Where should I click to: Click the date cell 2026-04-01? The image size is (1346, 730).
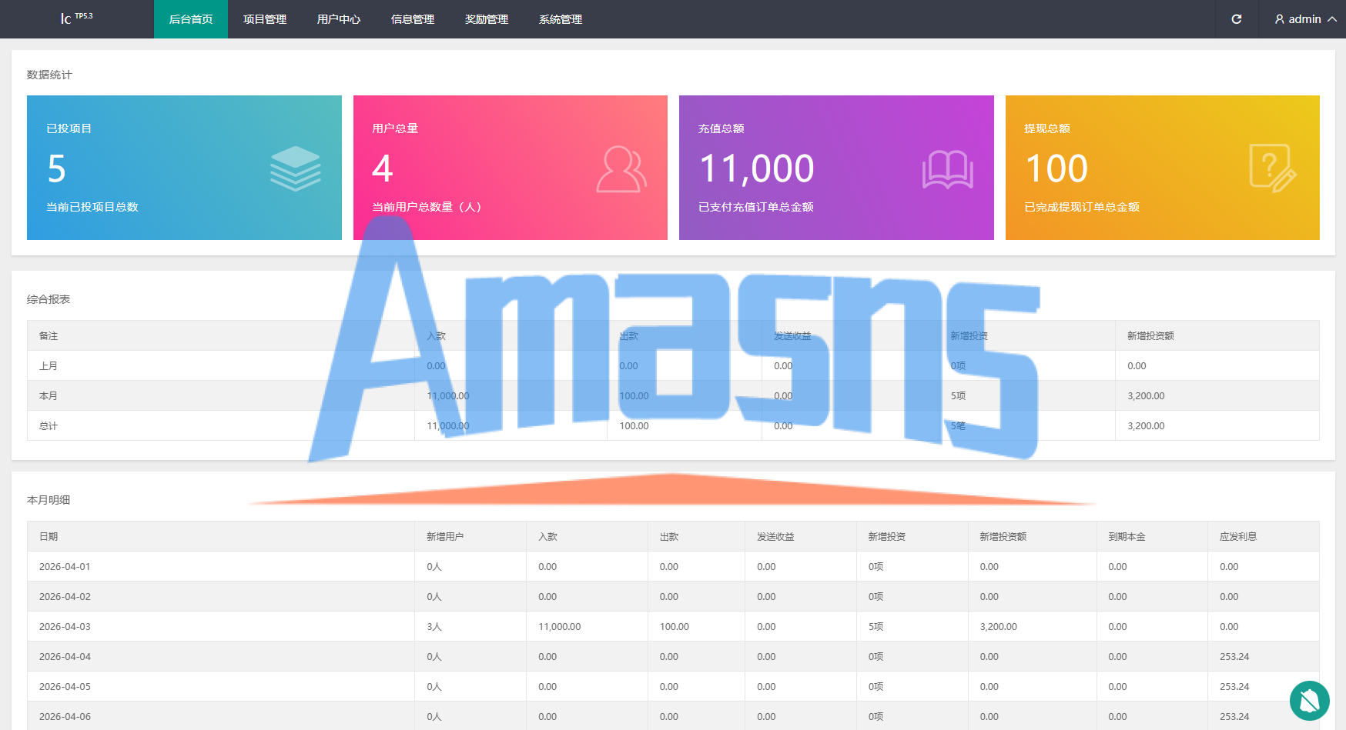point(65,567)
